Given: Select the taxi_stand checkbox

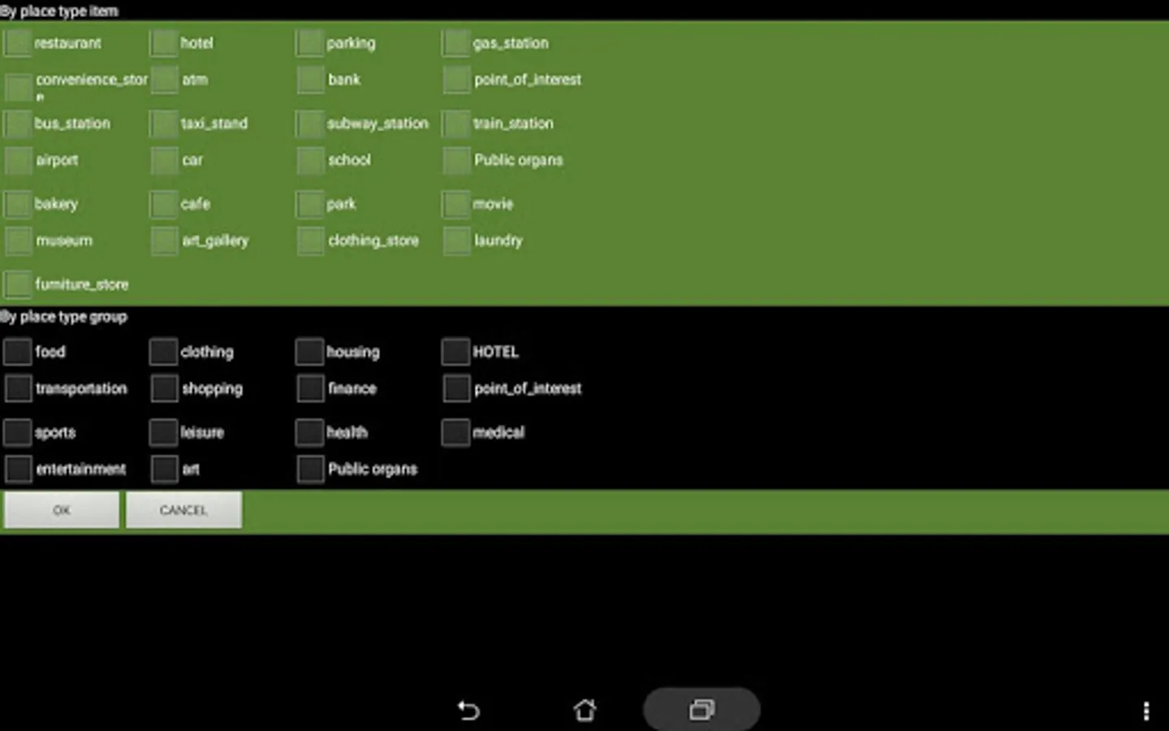Looking at the screenshot, I should click(x=164, y=123).
